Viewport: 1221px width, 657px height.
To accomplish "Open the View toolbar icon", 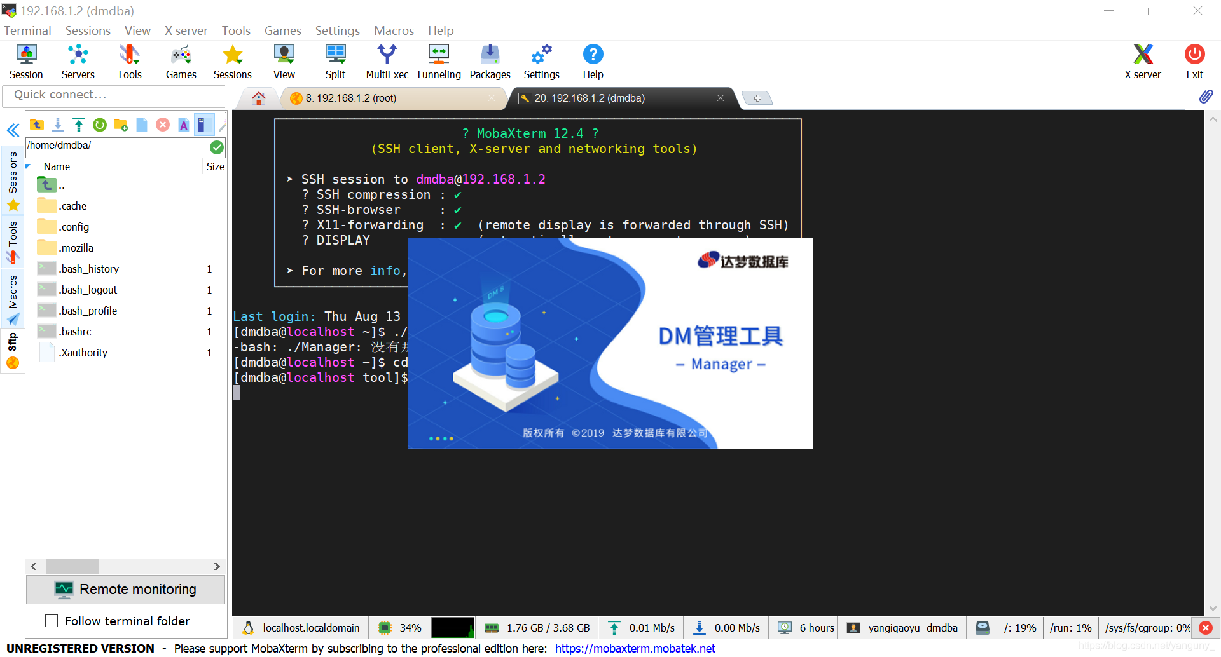I will point(284,62).
